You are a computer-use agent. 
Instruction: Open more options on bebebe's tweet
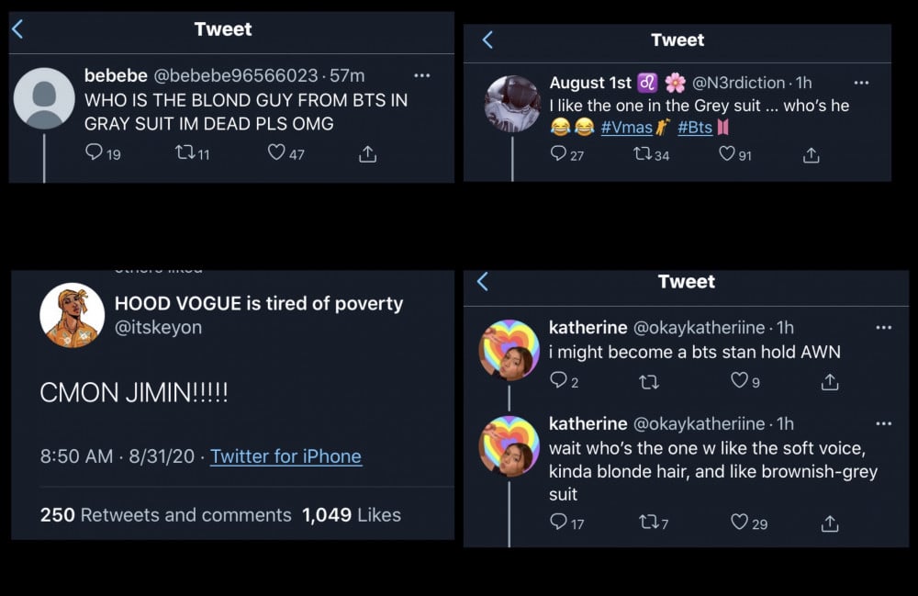click(421, 75)
